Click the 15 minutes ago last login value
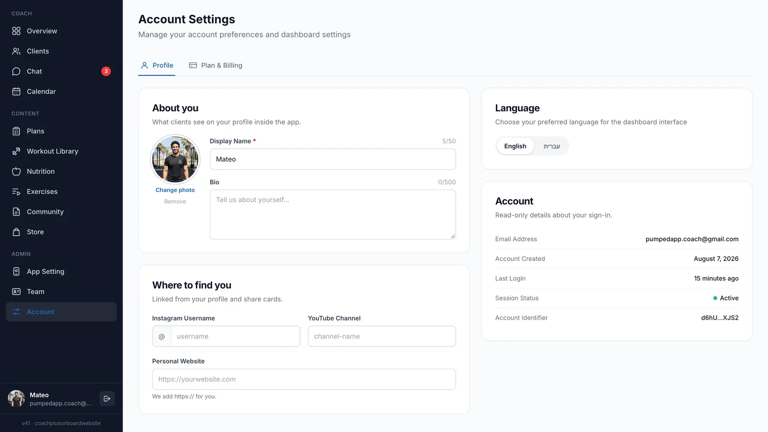Screen dimensions: 768x432 click(716, 278)
